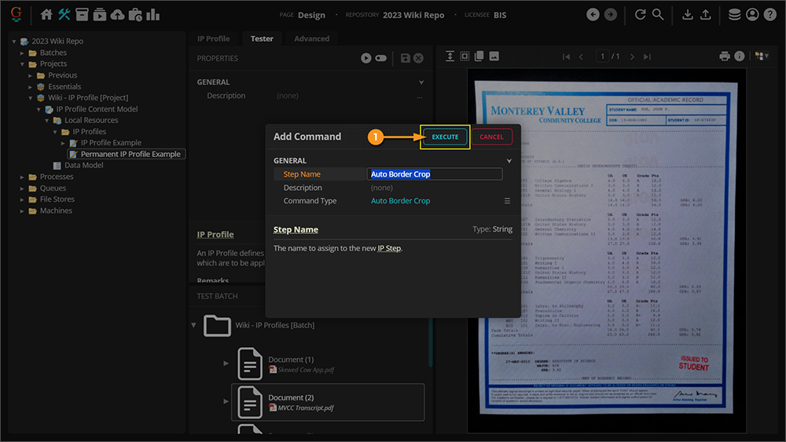Screen dimensions: 786x442
Task: Click the Grooper logo icon
Action: click(x=16, y=14)
